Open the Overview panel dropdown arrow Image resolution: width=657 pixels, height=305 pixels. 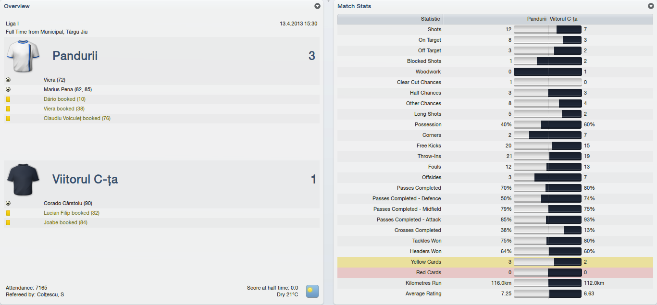317,6
